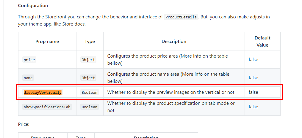
Task: Select the 'Configuration' heading
Action: 33,6
